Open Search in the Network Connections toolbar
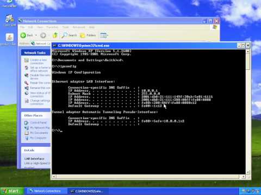261x195 pixels. 69,35
